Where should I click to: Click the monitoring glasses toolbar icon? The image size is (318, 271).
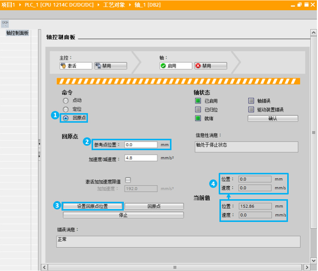tap(5, 24)
